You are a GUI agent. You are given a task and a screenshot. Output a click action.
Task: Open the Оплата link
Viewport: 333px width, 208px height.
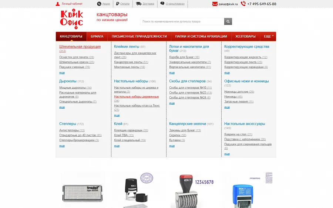click(x=125, y=4)
